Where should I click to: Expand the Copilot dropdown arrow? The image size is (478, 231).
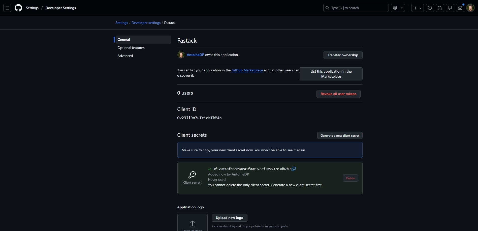tap(402, 8)
